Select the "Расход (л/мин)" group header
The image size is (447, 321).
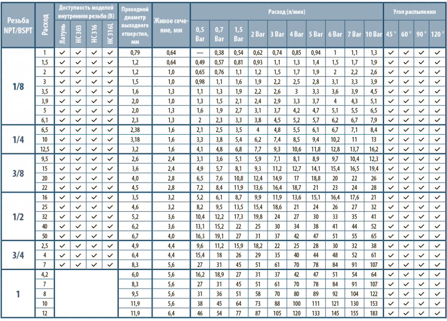click(287, 12)
